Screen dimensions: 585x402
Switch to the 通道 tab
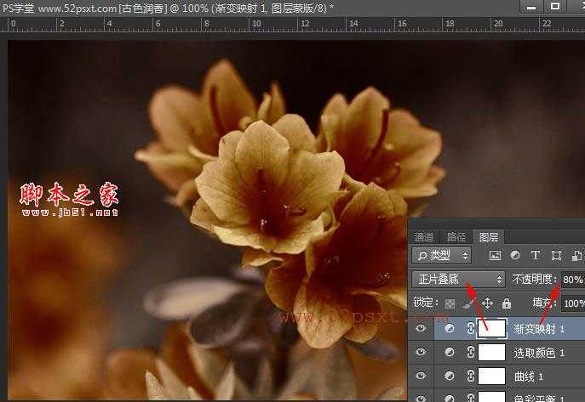424,237
